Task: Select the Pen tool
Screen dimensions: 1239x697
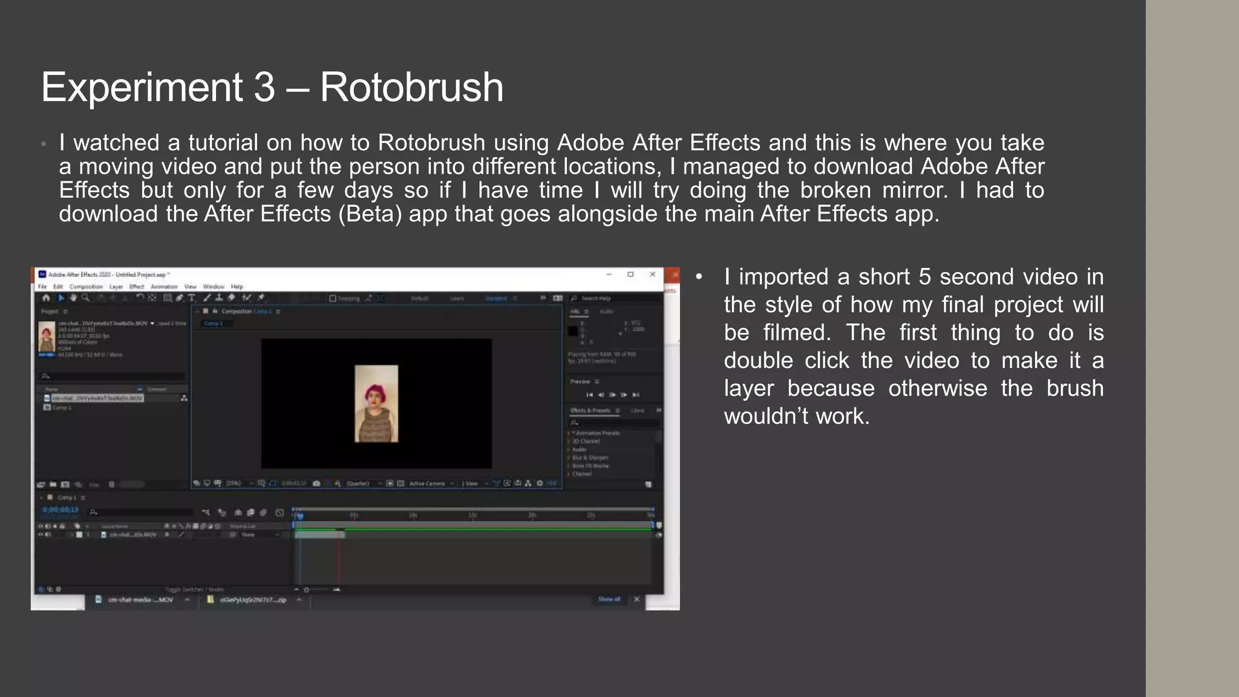Action: 180,298
